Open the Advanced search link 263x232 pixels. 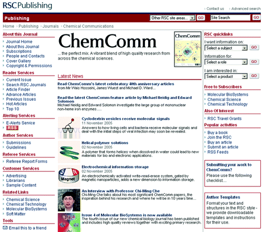(246, 9)
